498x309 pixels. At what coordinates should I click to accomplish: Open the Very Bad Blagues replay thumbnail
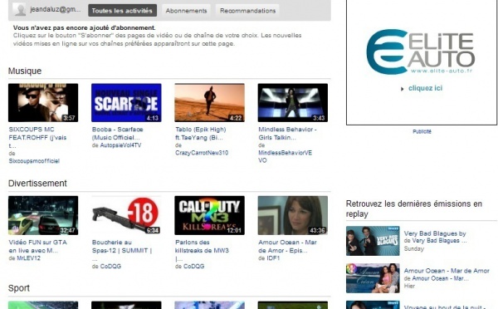pos(373,241)
